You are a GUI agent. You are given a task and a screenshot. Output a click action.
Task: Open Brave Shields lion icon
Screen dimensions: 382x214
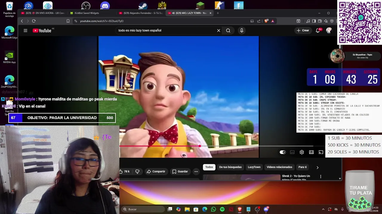coord(267,21)
